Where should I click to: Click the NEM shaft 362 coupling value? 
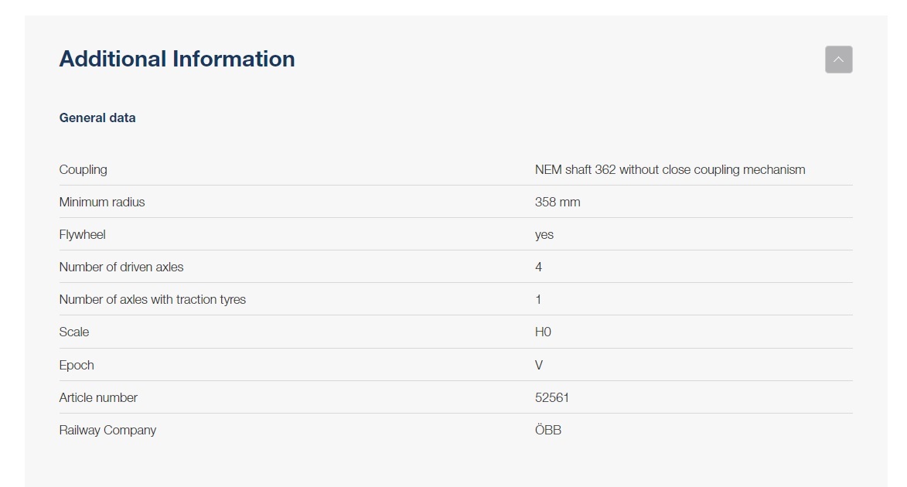coord(670,169)
